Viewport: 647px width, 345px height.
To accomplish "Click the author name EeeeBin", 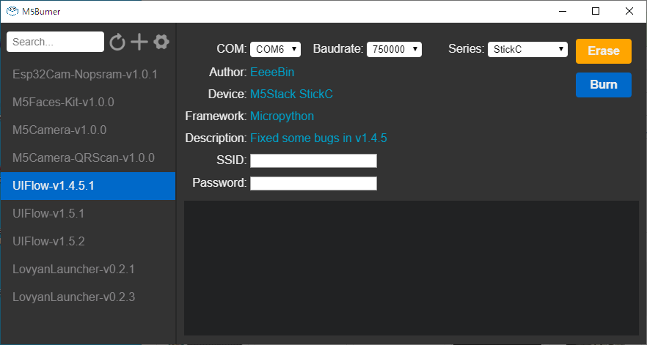I will pos(272,73).
